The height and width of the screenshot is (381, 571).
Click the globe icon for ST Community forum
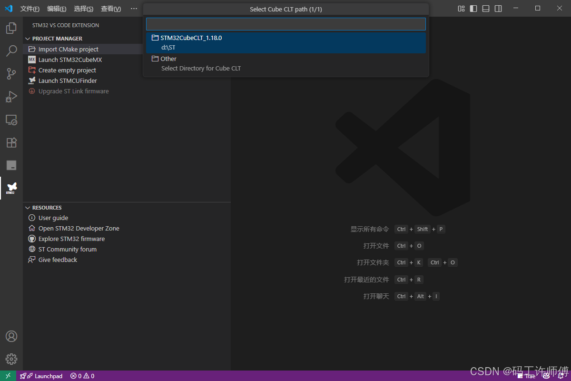pos(32,249)
